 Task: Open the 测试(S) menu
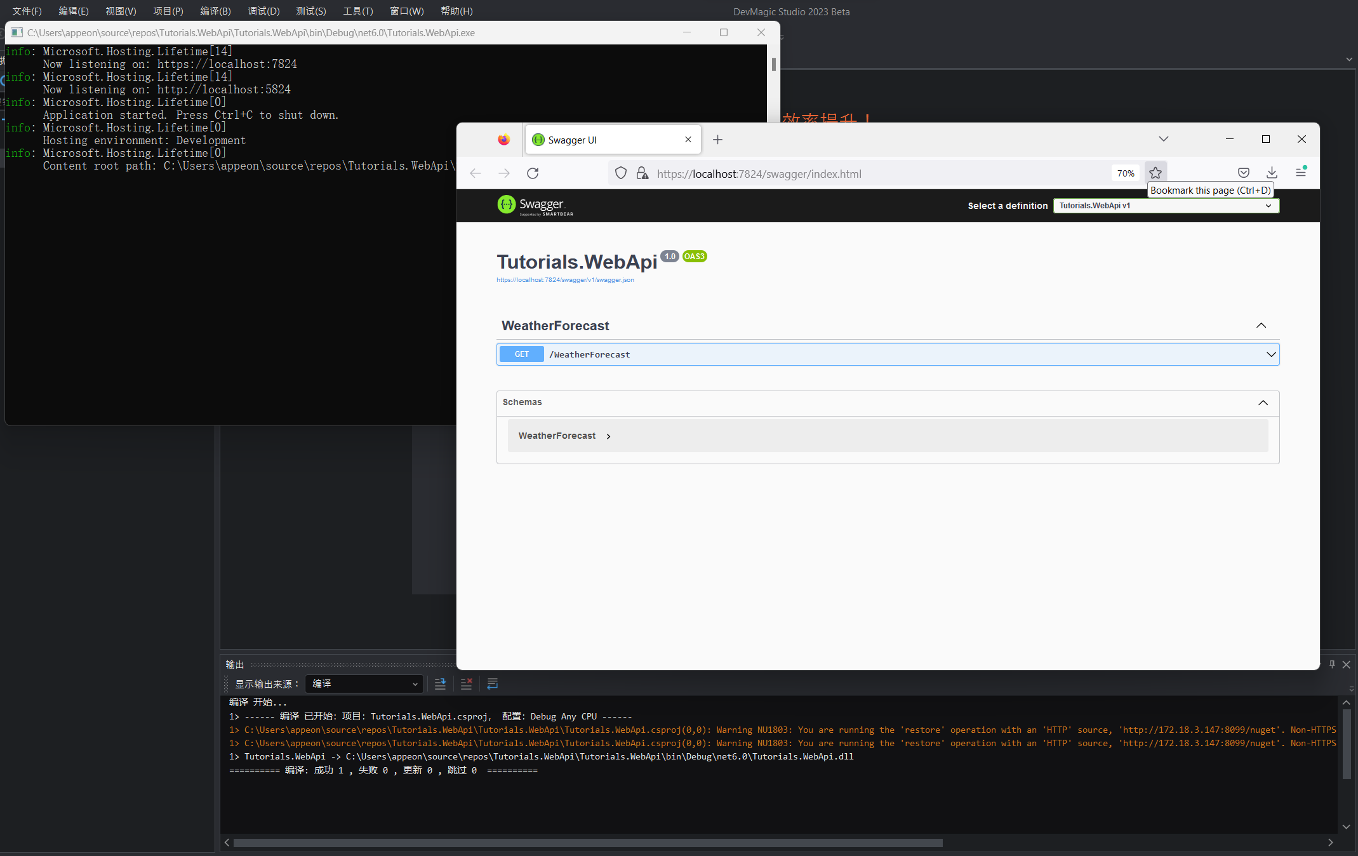(x=311, y=11)
